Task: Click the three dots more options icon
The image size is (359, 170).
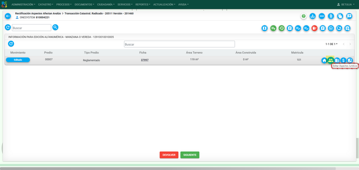Action: tap(322, 16)
